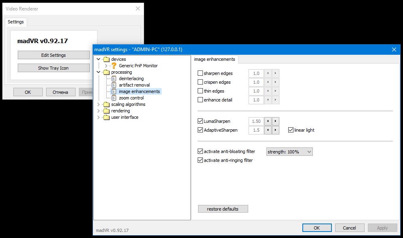This screenshot has height=238, width=403.
Task: Click the devices folder icon
Action: point(106,60)
